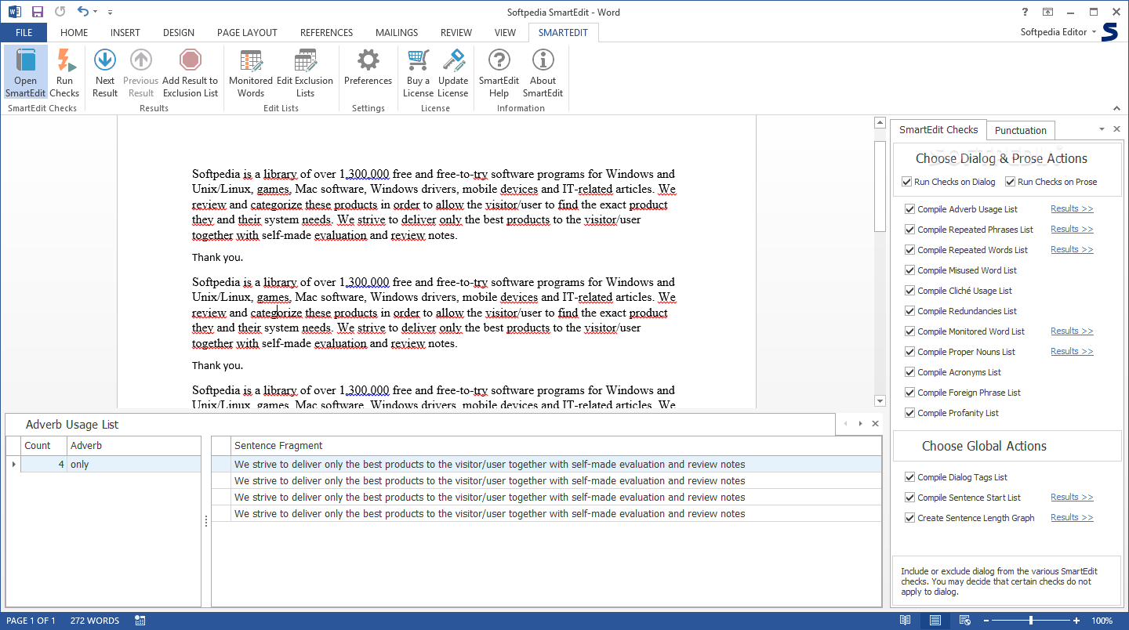Open Edit Exclusion Lists
Image resolution: width=1129 pixels, height=630 pixels.
(305, 73)
